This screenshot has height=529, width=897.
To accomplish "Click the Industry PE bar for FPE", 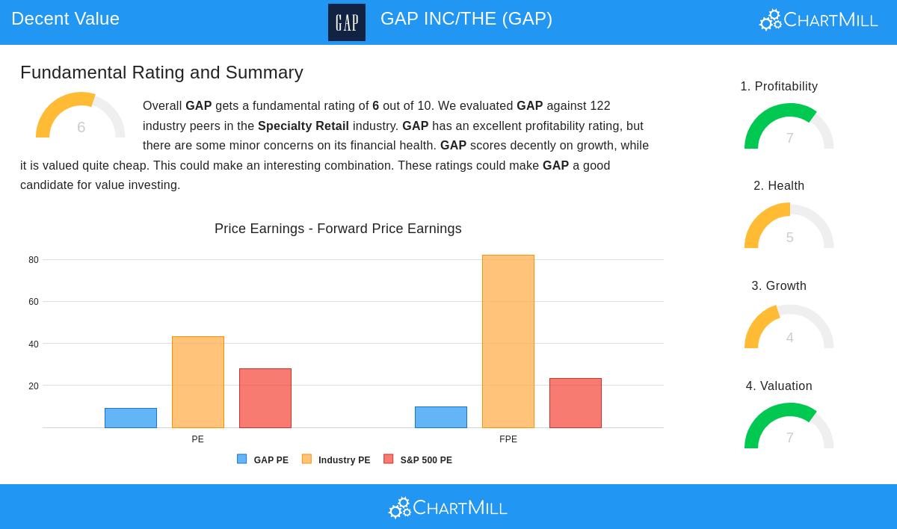I will click(x=508, y=341).
